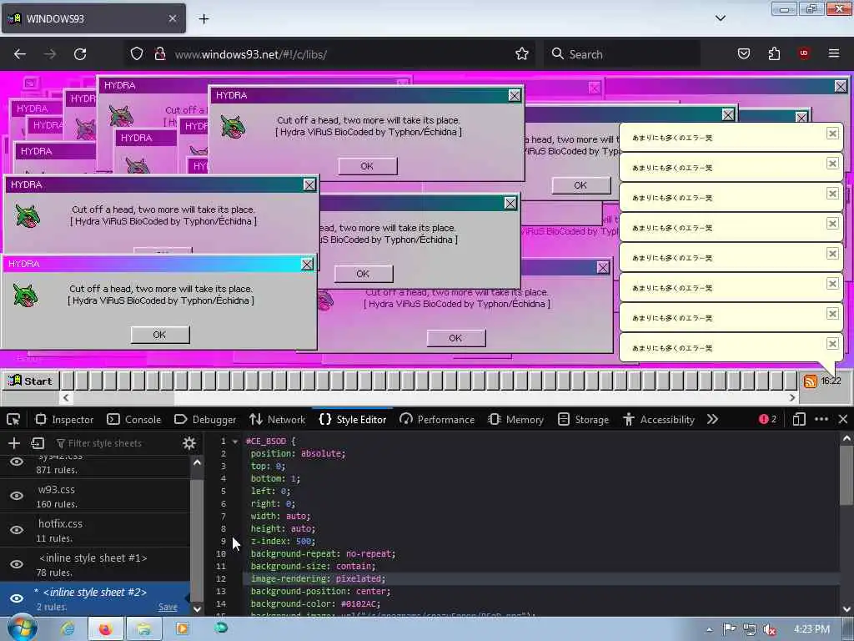This screenshot has width=854, height=641.
Task: Open Style Editor options gear
Action: tap(189, 443)
